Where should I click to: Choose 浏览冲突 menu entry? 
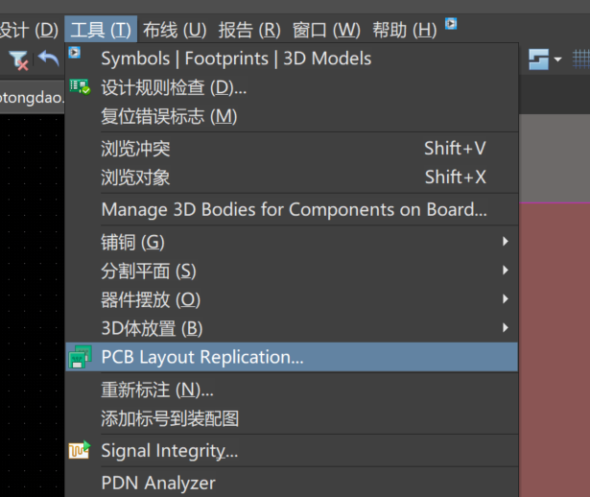tap(135, 149)
